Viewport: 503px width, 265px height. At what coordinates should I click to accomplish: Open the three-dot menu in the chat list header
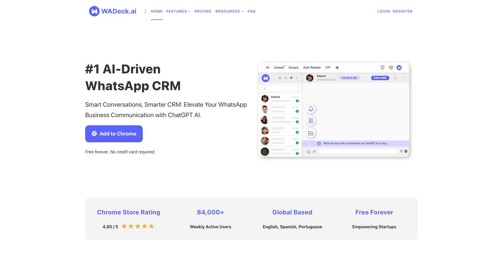tap(297, 78)
